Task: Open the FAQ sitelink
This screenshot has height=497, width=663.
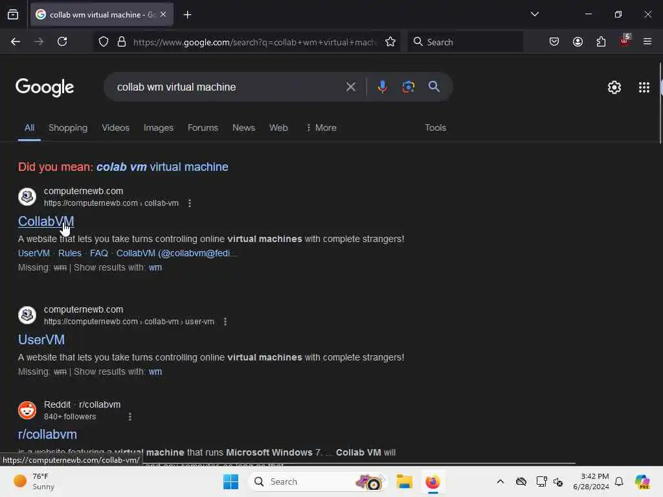Action: (x=99, y=253)
